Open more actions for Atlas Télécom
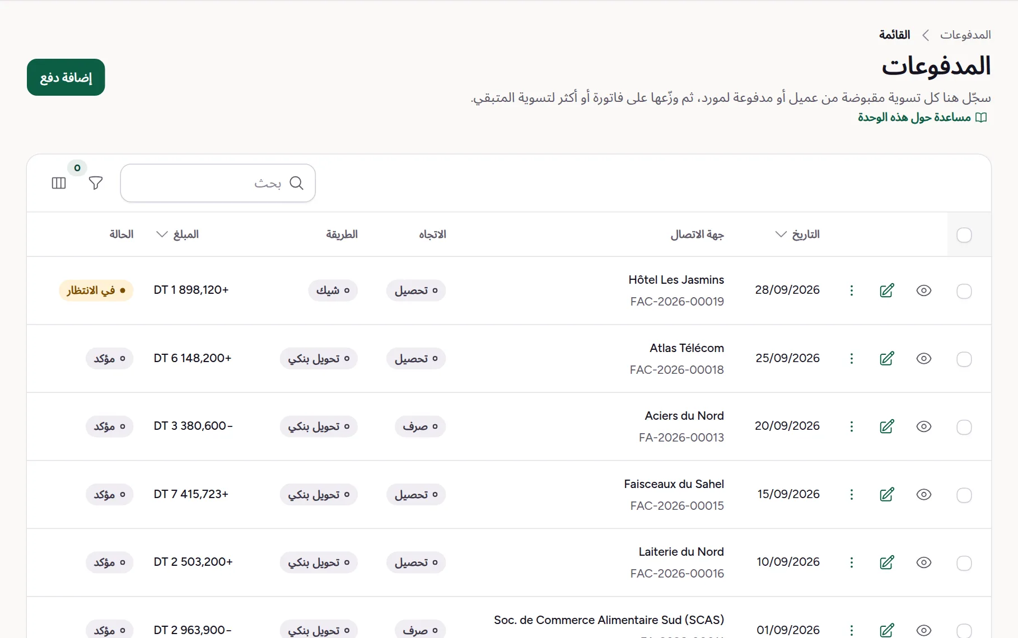 (852, 358)
